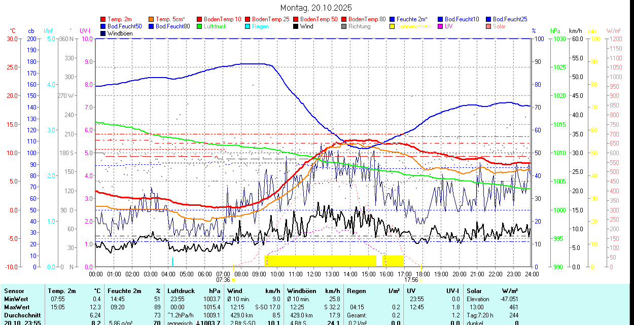Click the 12:00 label on time axis
The height and width of the screenshot is (325, 634).
(313, 274)
